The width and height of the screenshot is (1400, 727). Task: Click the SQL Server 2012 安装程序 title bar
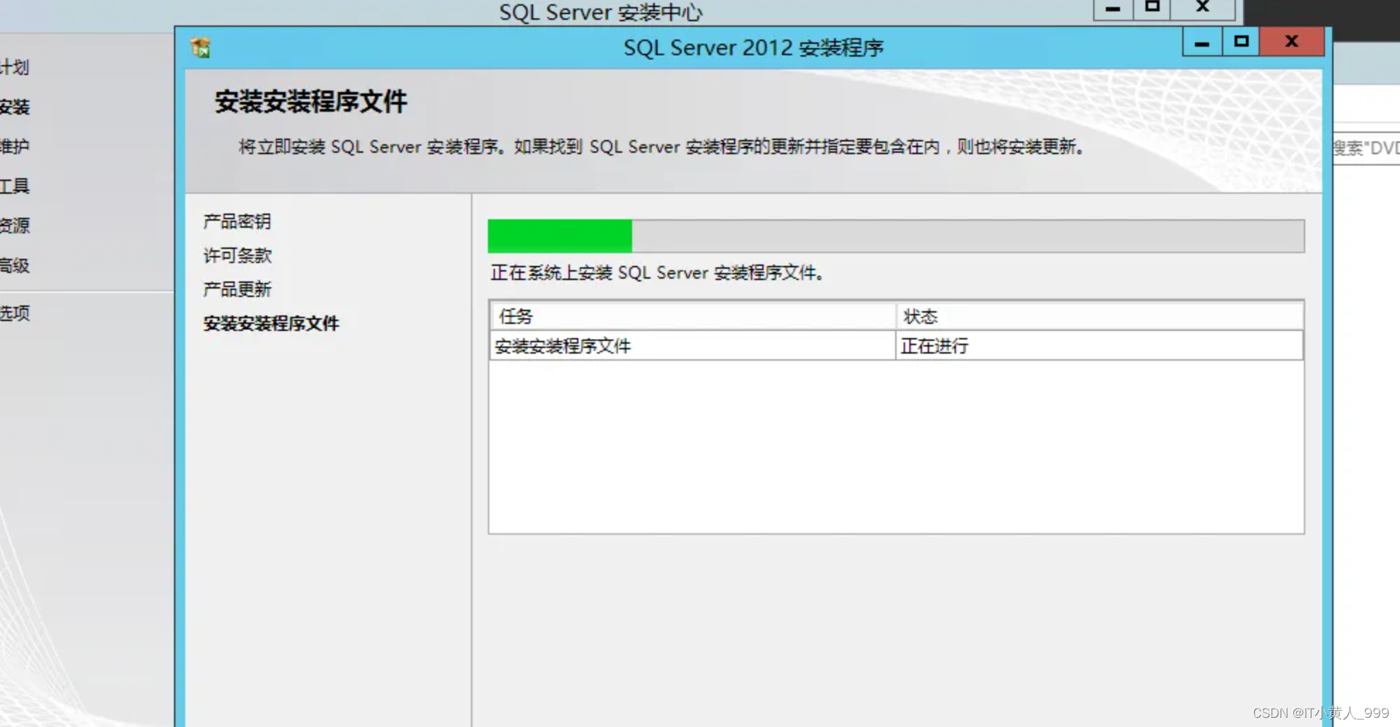pyautogui.click(x=754, y=47)
